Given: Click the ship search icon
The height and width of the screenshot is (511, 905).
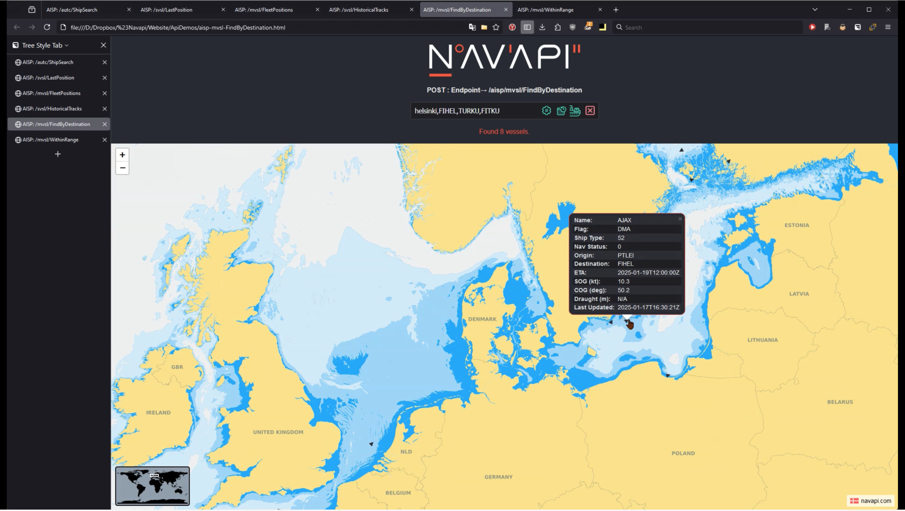Looking at the screenshot, I should (575, 111).
